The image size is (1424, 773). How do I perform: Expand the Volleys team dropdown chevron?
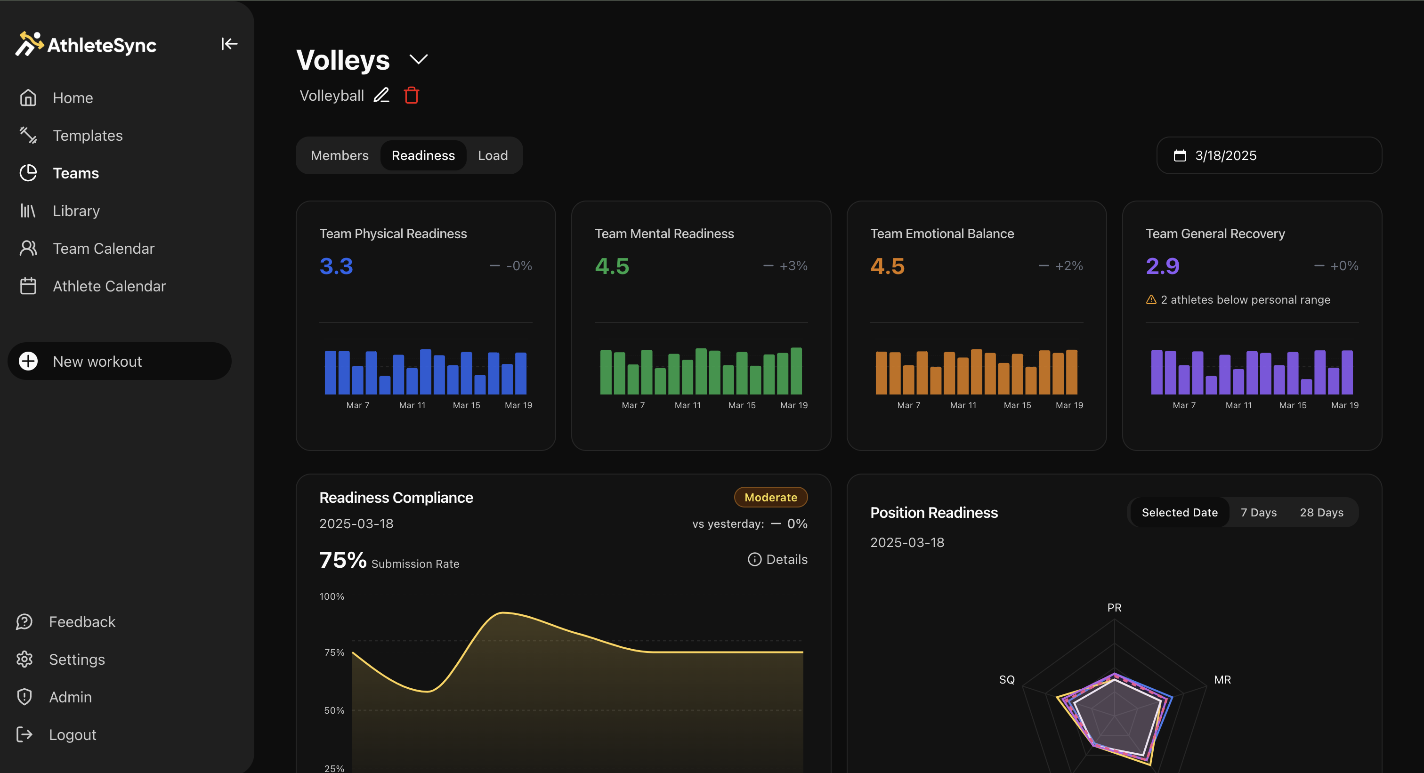click(419, 59)
